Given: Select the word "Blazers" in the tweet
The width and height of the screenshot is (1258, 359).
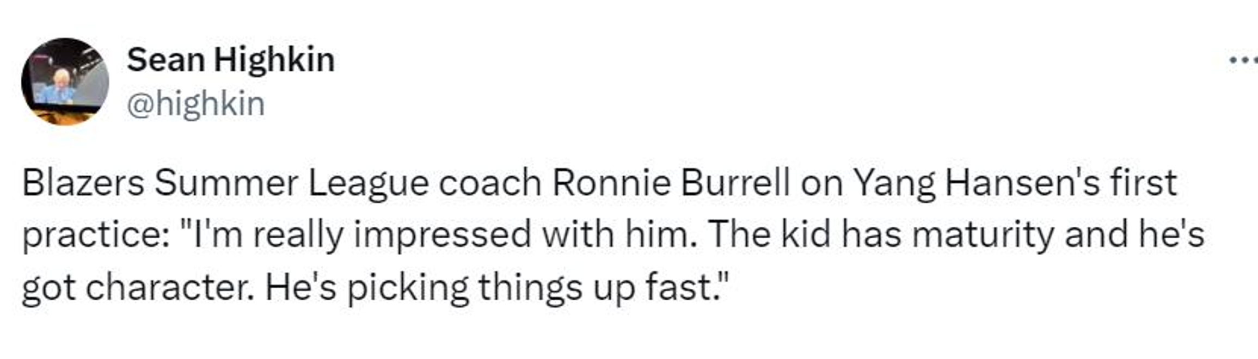Looking at the screenshot, I should pyautogui.click(x=83, y=183).
